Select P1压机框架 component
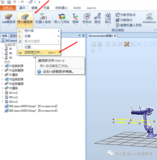 click(14, 70)
